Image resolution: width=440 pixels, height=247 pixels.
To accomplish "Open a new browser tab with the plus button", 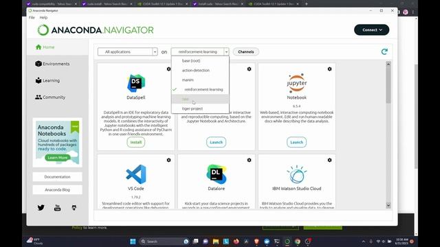I will coord(307,4).
